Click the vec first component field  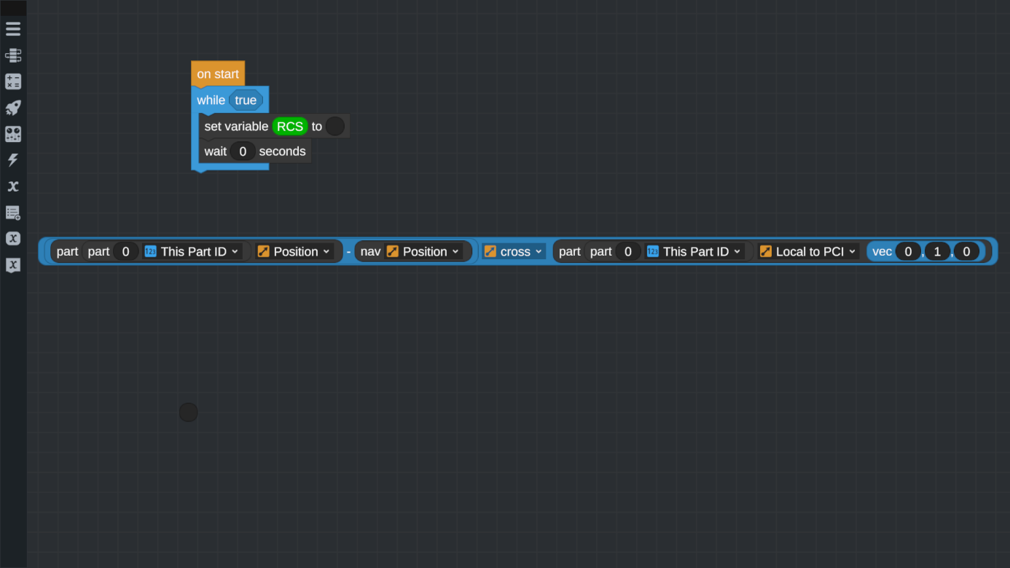coord(908,251)
